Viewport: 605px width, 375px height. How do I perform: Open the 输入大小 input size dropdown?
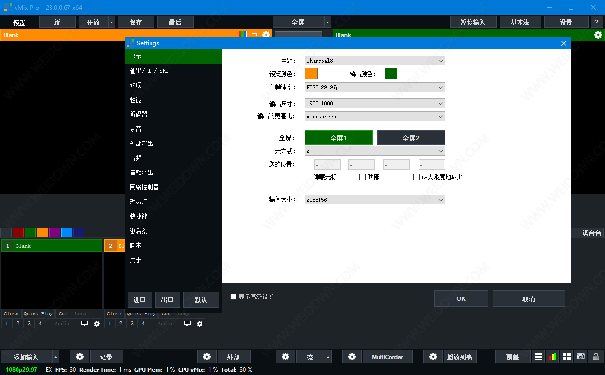[x=375, y=200]
